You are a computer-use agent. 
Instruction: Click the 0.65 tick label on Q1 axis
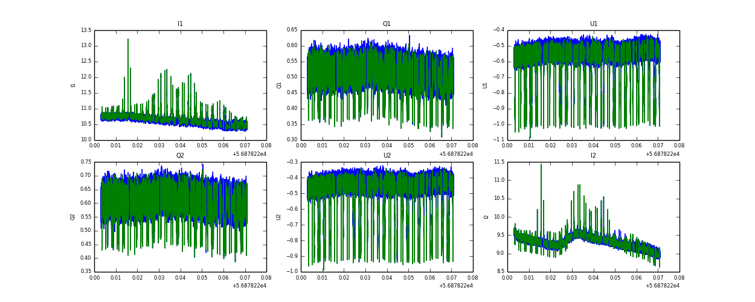click(292, 30)
